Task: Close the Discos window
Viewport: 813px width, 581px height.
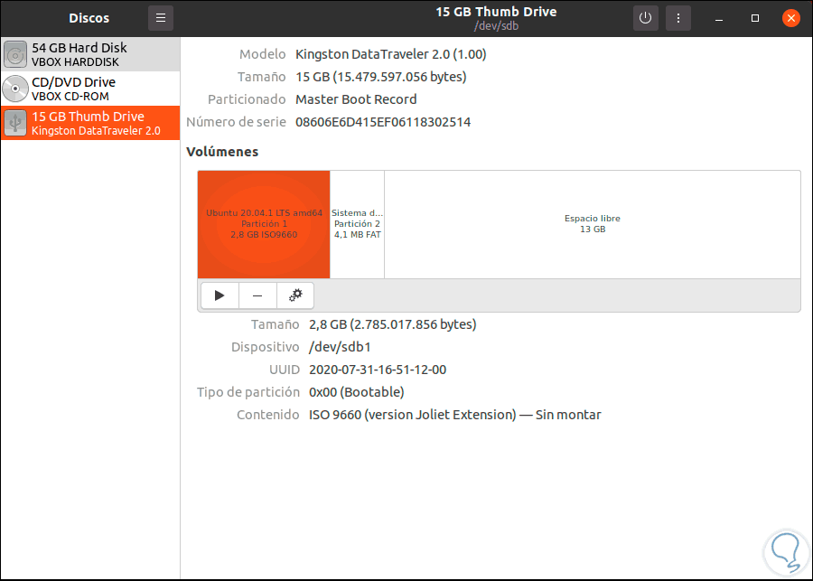Action: click(x=791, y=18)
